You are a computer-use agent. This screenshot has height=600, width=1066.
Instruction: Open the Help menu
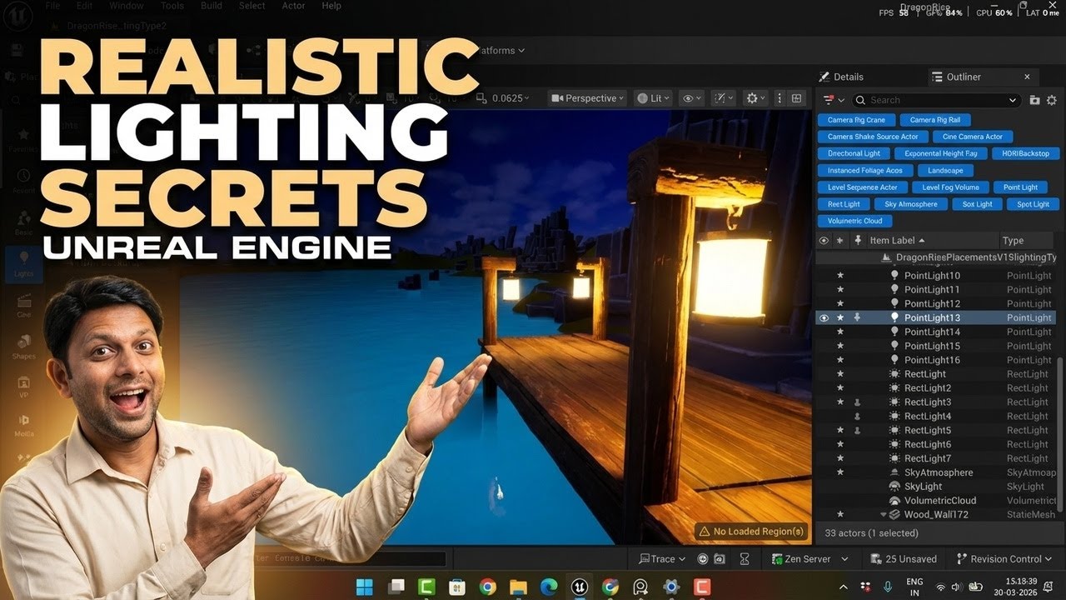coord(331,6)
